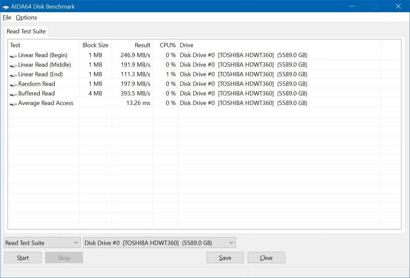Click the 0 % CPU cell in Linear Read (Begin) row
410x278 pixels.
[x=171, y=55]
